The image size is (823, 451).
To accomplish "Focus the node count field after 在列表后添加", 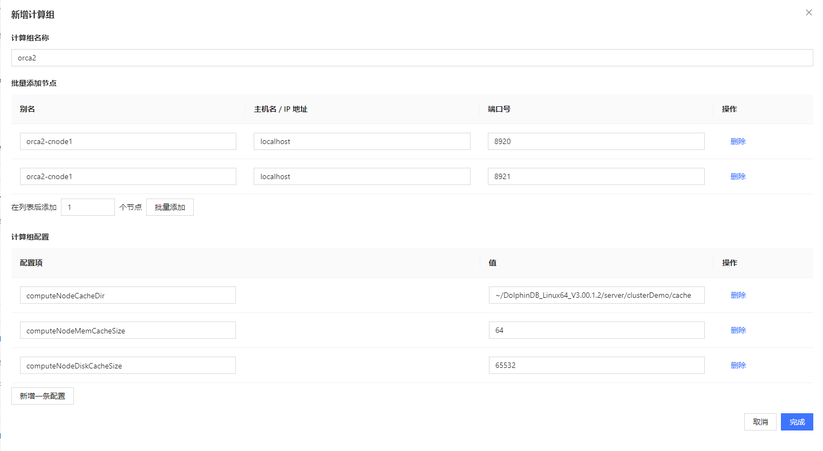I will pyautogui.click(x=87, y=207).
